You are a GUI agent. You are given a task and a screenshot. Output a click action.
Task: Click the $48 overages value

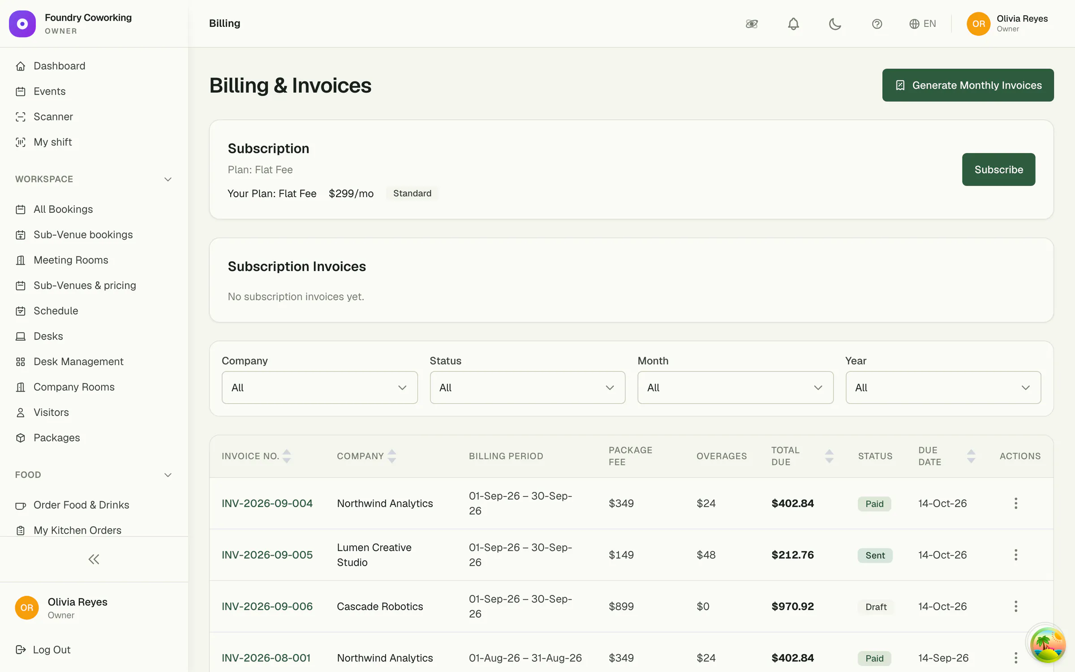[706, 555]
